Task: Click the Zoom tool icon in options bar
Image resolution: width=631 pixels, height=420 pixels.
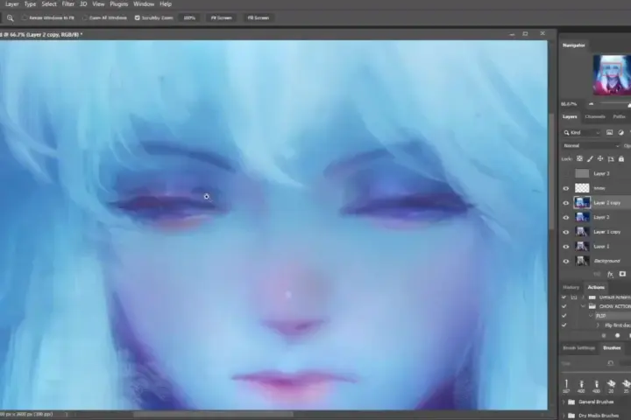Action: click(10, 18)
